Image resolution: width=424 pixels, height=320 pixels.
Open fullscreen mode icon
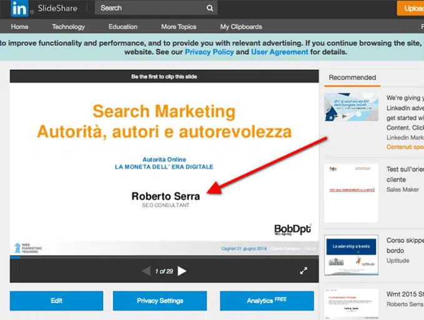pos(303,271)
